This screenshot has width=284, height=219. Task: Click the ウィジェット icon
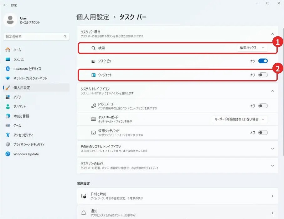93,75
